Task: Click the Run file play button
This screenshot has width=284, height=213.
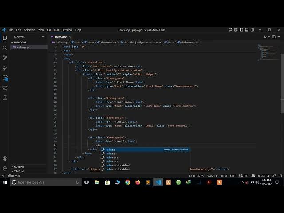Action: click(265, 36)
